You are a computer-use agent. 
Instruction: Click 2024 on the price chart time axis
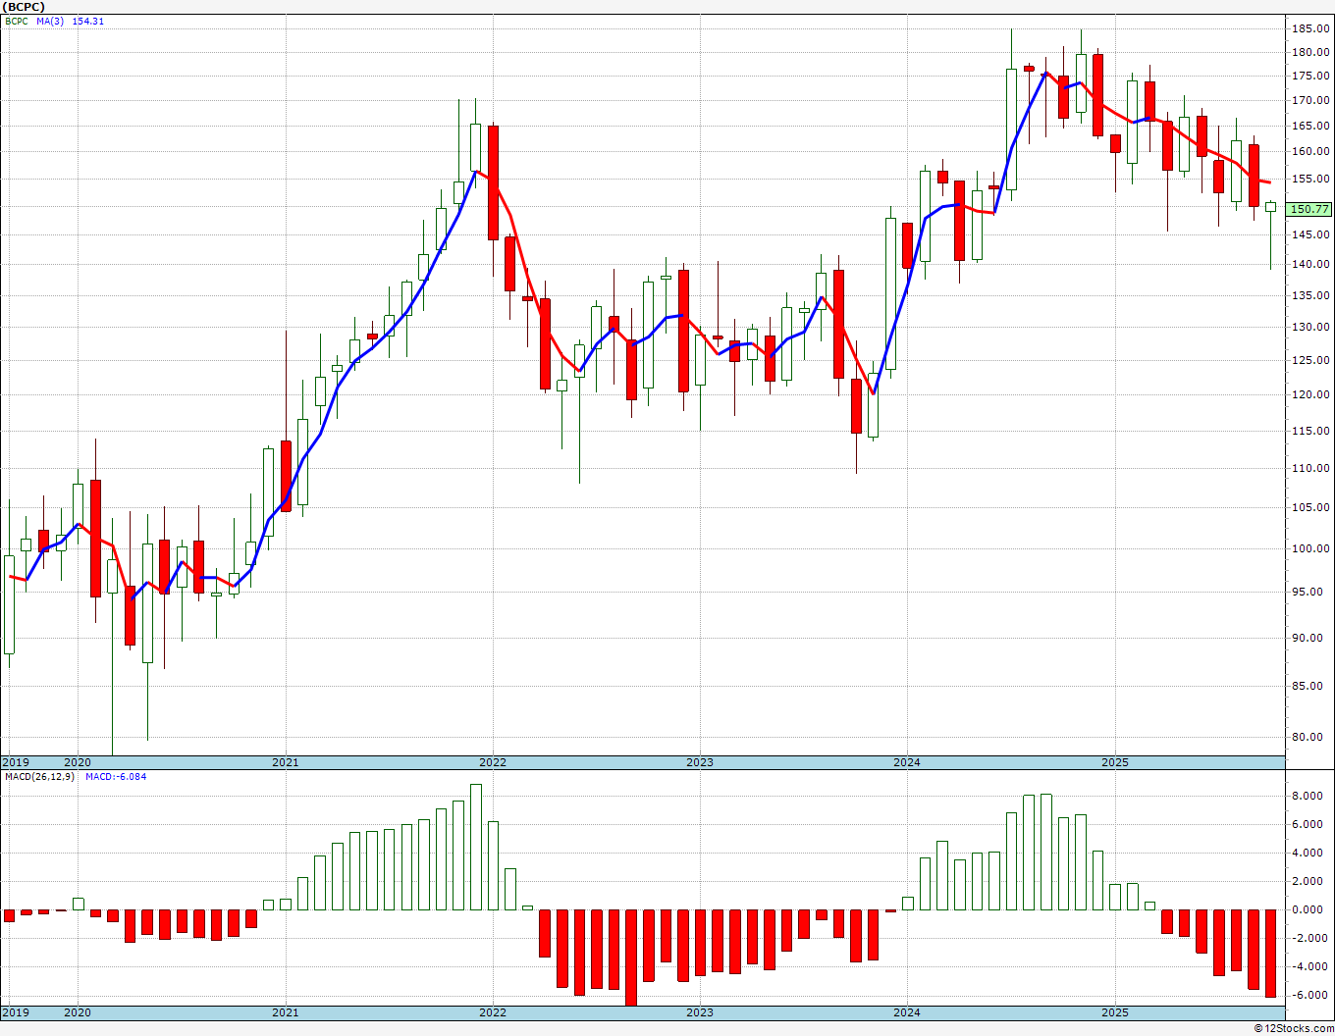[907, 762]
